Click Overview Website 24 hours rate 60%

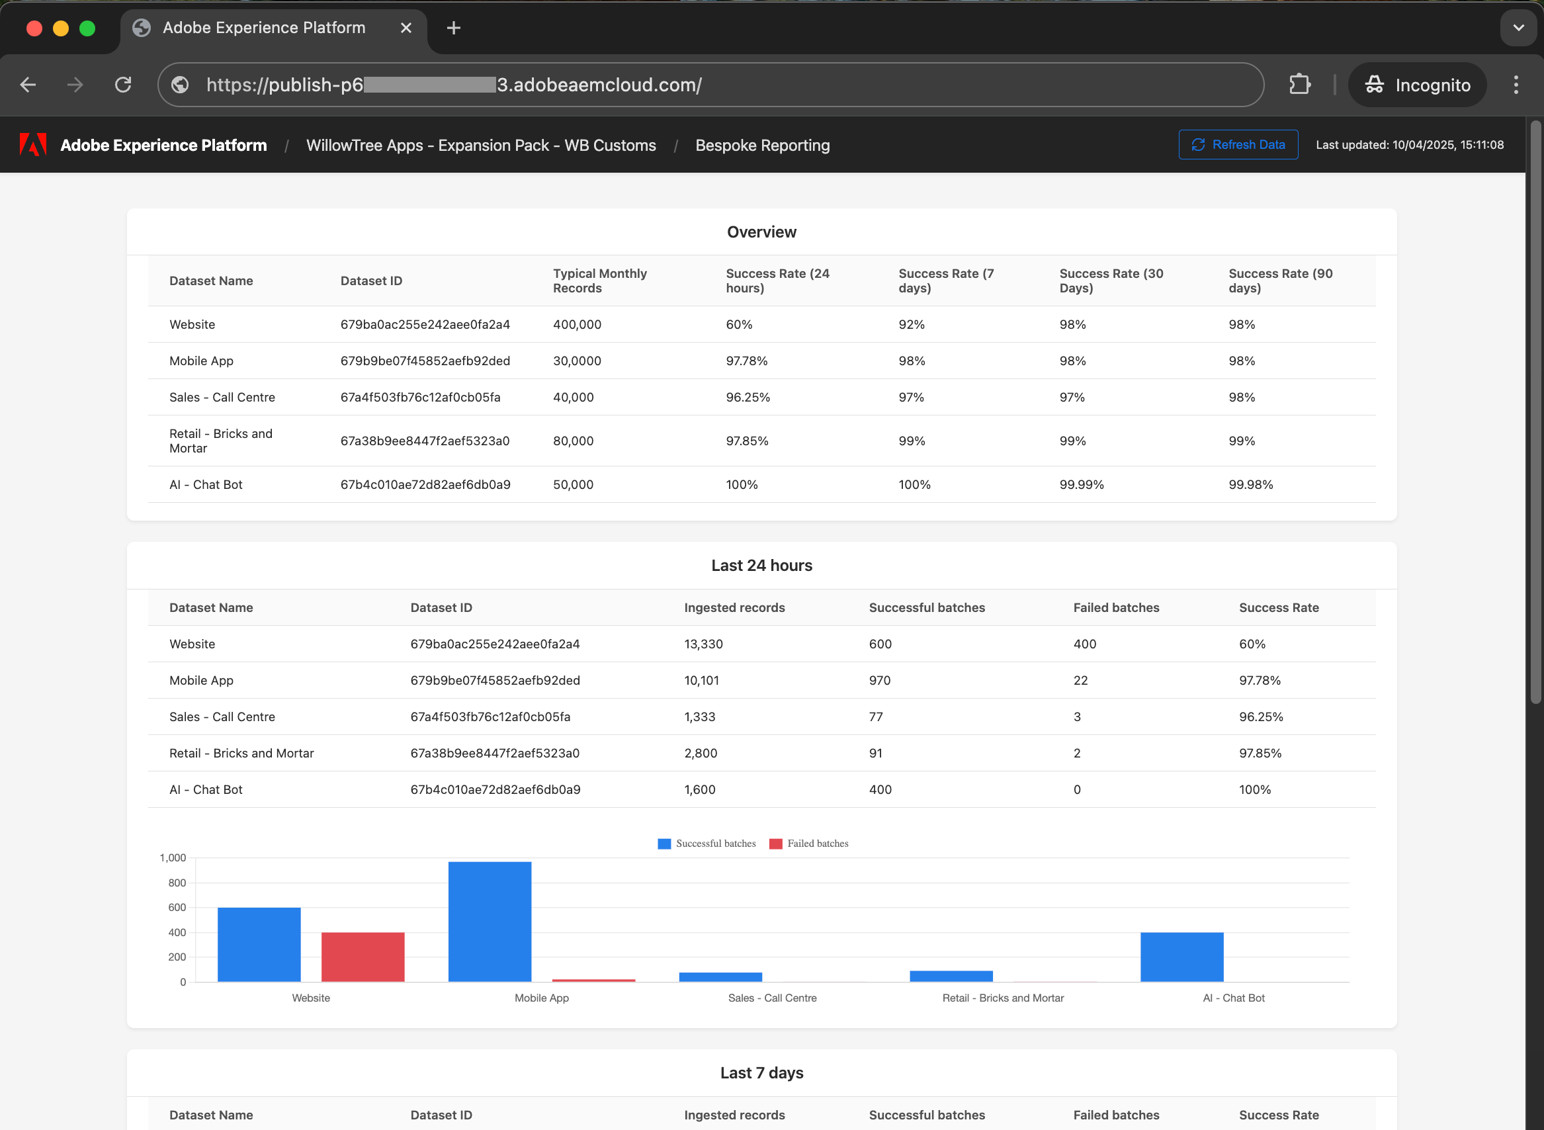pyautogui.click(x=739, y=324)
